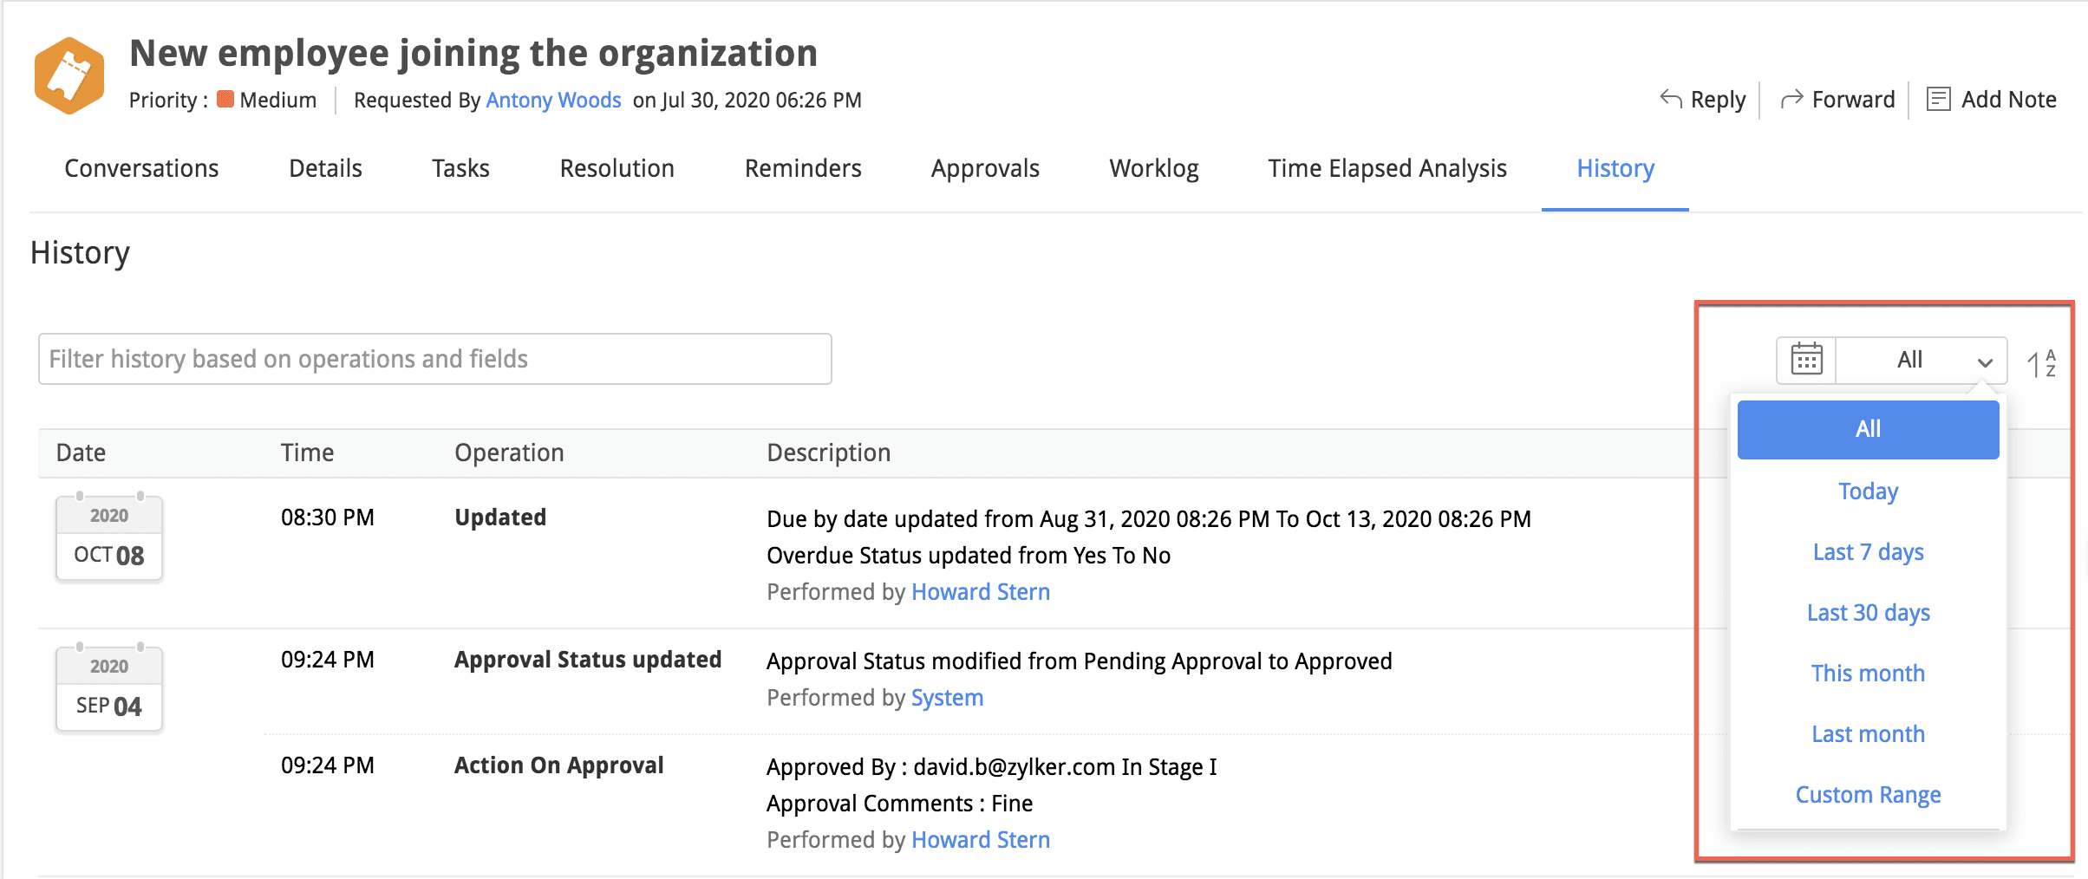Pick Custom Range from the dropdown
Screen dimensions: 2088x879
[x=1868, y=795]
